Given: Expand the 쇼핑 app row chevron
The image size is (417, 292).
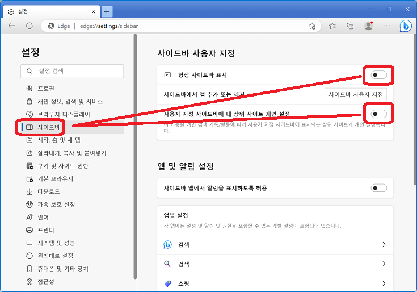Looking at the screenshot, I should 384,283.
